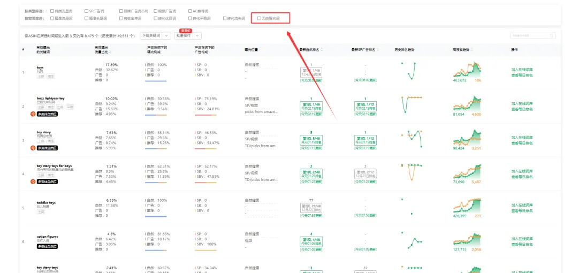Sort by 最新自然排名 column icon
Viewport: 578px width, 273px height.
click(x=322, y=50)
